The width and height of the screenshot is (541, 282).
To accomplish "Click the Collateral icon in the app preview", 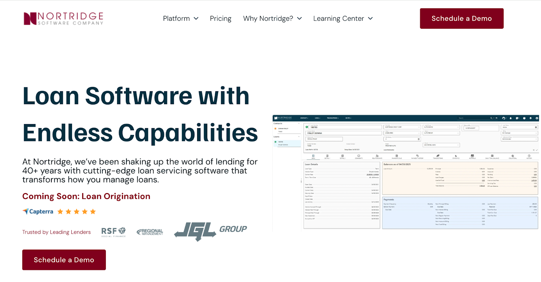I will (513, 157).
